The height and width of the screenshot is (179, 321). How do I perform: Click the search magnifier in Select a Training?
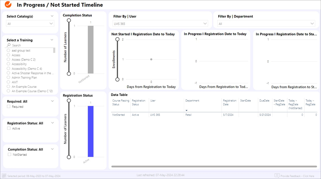point(9,45)
